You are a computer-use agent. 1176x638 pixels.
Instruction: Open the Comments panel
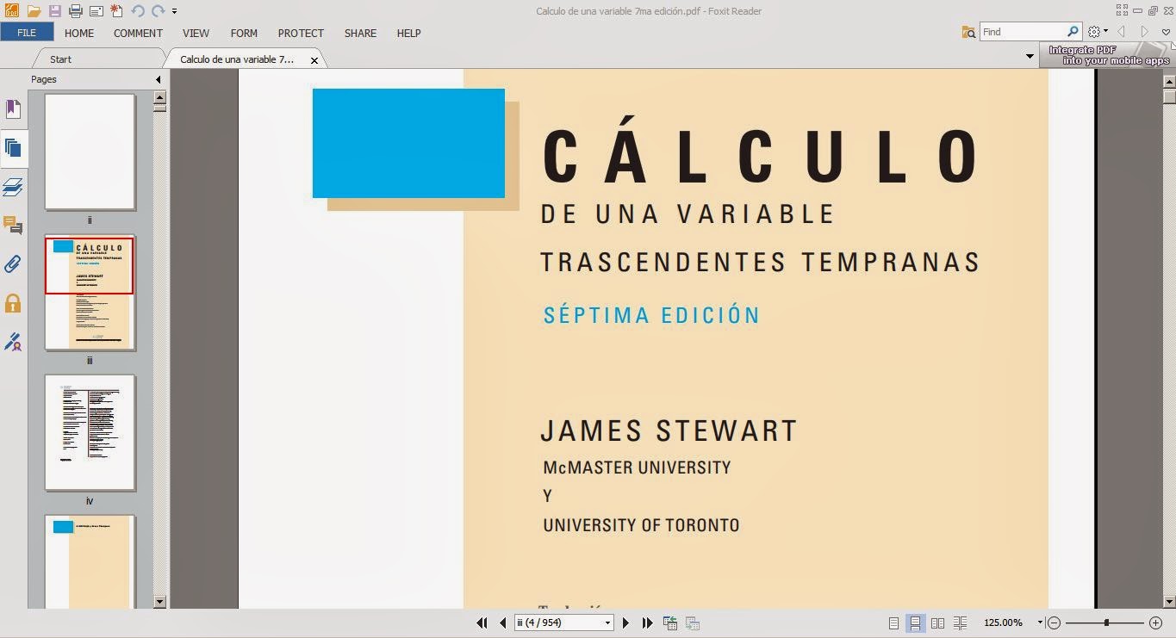13,226
